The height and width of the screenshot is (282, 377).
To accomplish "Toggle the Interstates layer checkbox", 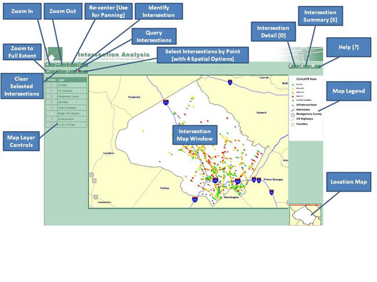I will (x=52, y=102).
